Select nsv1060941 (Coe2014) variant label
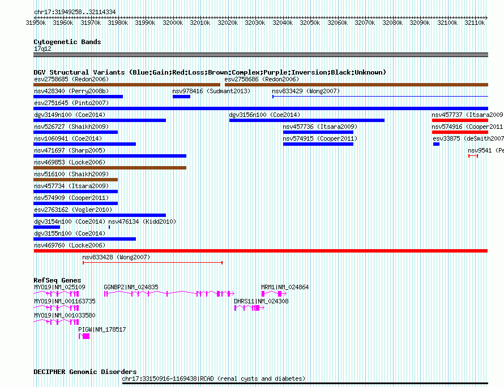 (68, 138)
